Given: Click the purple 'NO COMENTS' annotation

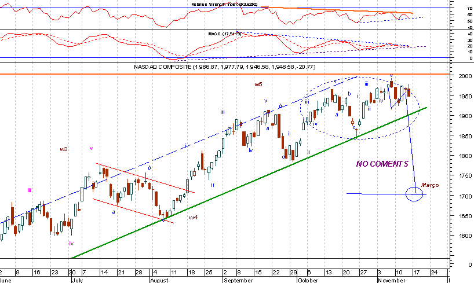Looking at the screenshot, I should click(x=382, y=164).
